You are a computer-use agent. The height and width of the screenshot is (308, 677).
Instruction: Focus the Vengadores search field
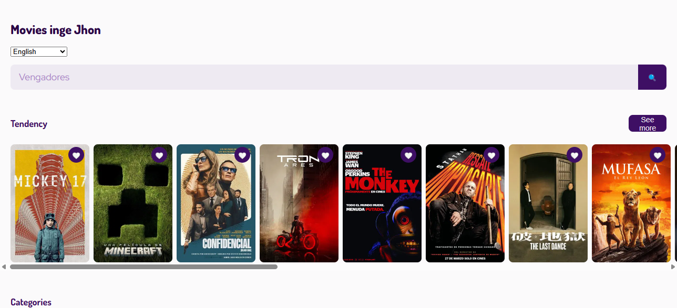[x=324, y=77]
